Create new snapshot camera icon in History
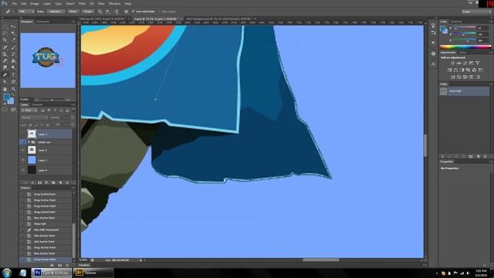This screenshot has width=494, height=278. point(60,266)
